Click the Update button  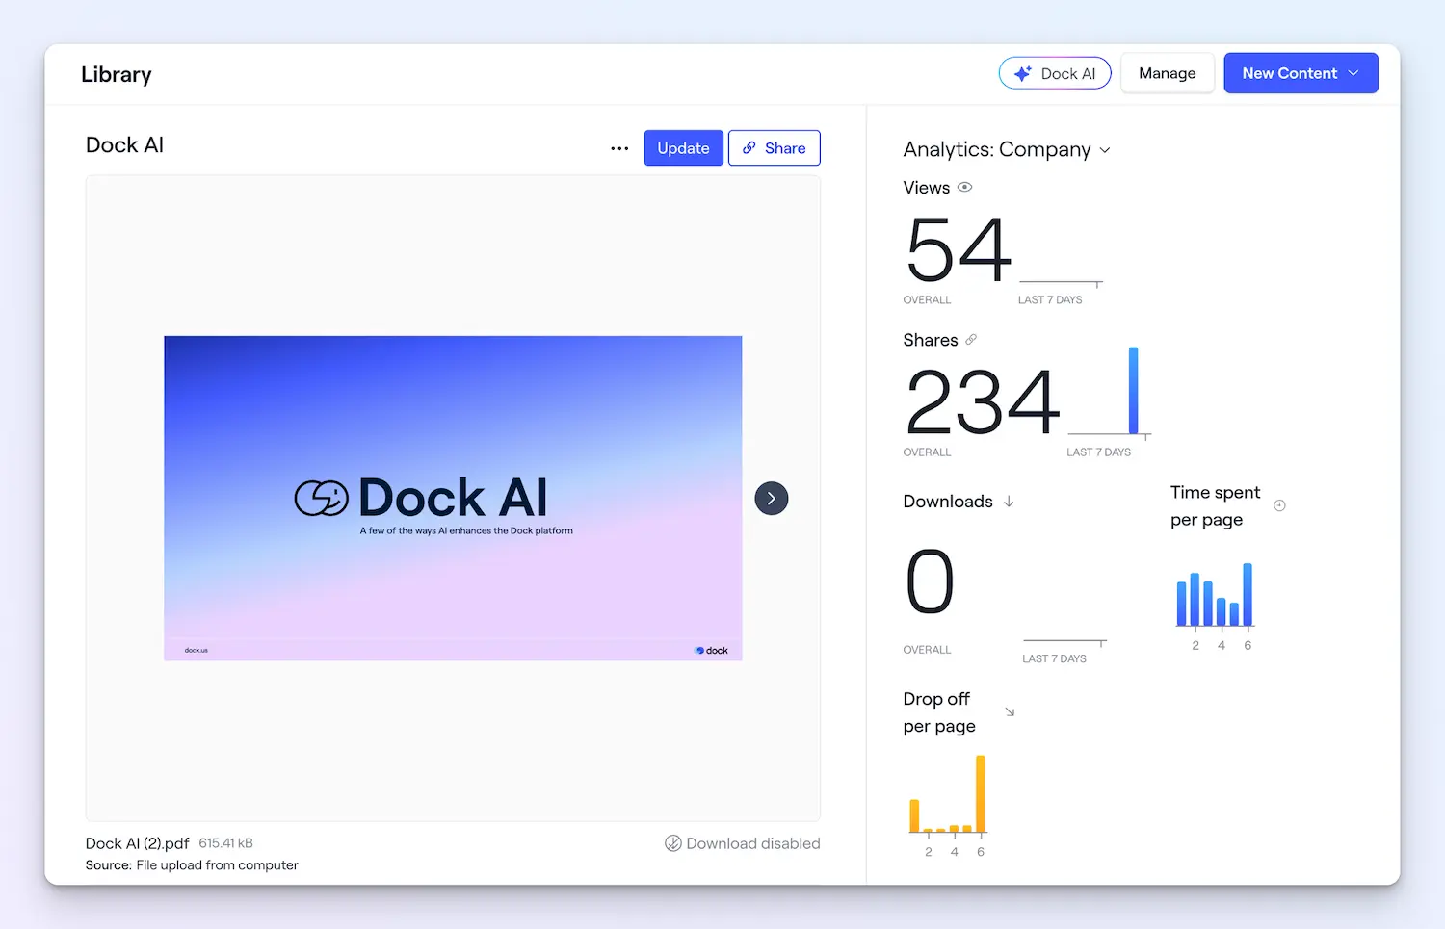[x=683, y=148]
